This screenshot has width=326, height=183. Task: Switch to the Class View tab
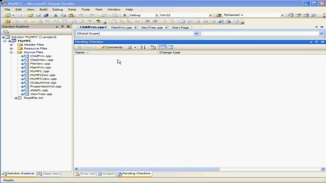(x=49, y=174)
